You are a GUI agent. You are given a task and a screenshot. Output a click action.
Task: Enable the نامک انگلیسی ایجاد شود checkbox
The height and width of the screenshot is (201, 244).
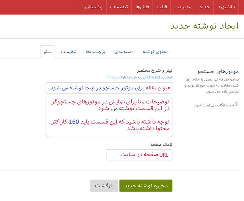237,104
